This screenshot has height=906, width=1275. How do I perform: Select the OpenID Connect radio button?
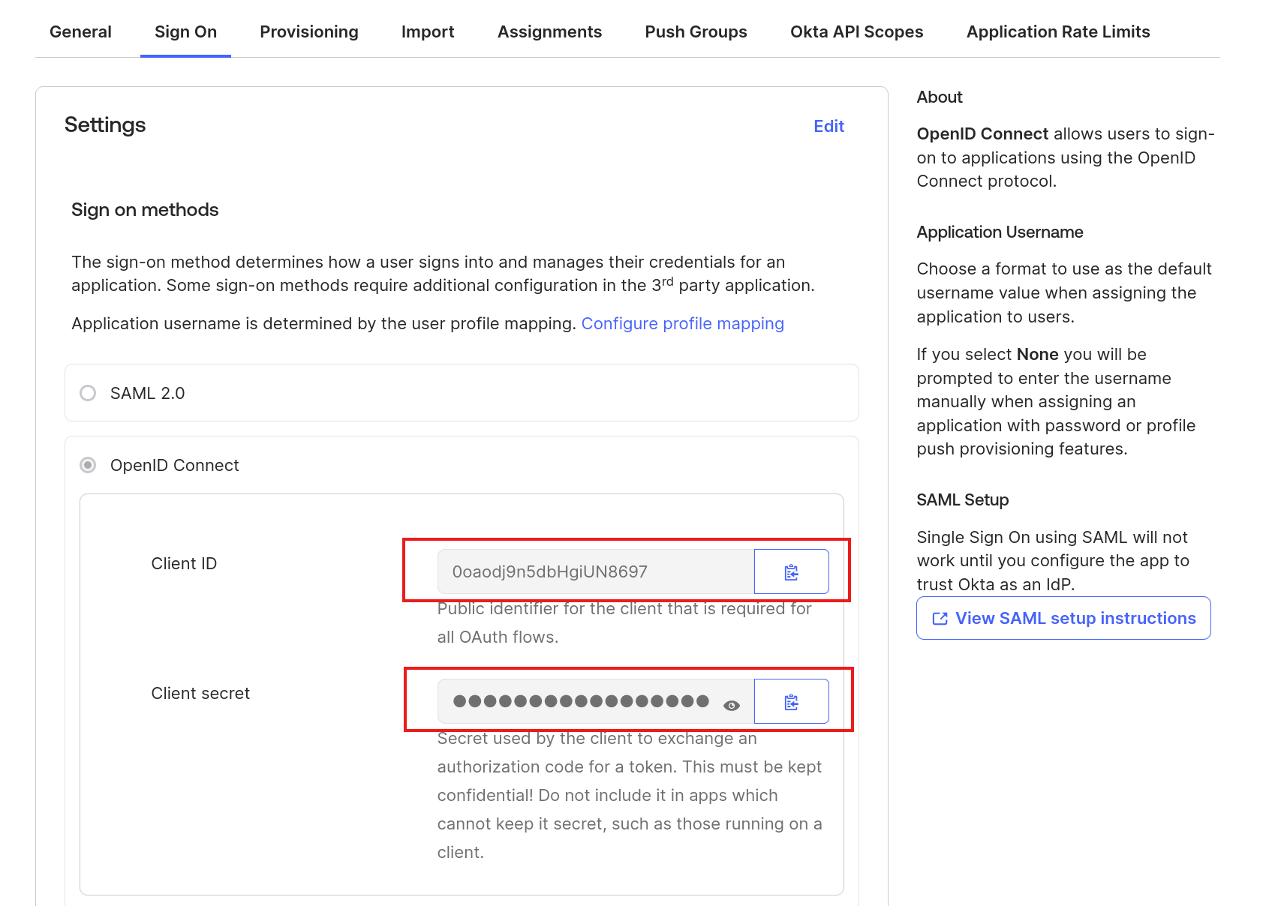[88, 465]
